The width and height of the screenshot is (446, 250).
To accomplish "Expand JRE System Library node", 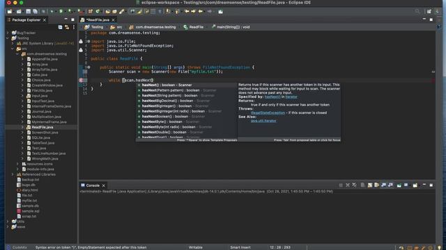I will click(13, 43).
